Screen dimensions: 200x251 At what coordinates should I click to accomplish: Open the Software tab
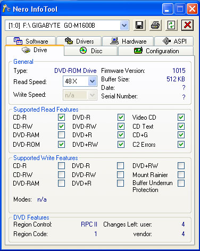[x=31, y=41]
